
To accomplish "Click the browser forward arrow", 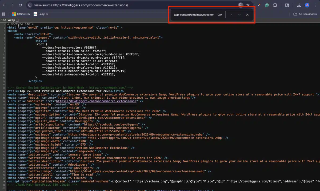I will click(x=12, y=5).
